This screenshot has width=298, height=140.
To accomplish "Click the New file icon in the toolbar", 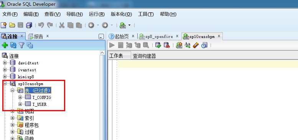I will click(3, 25).
